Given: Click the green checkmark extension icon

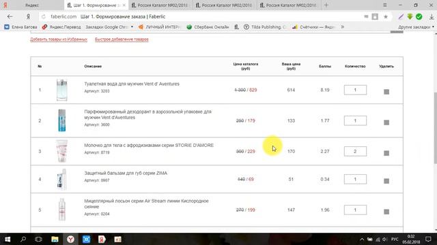Looking at the screenshot, I should [419, 16].
